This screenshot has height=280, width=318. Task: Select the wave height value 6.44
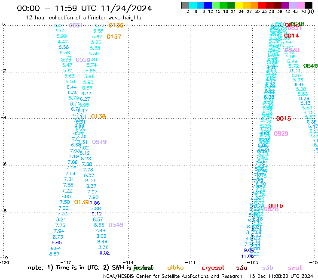(x=72, y=87)
